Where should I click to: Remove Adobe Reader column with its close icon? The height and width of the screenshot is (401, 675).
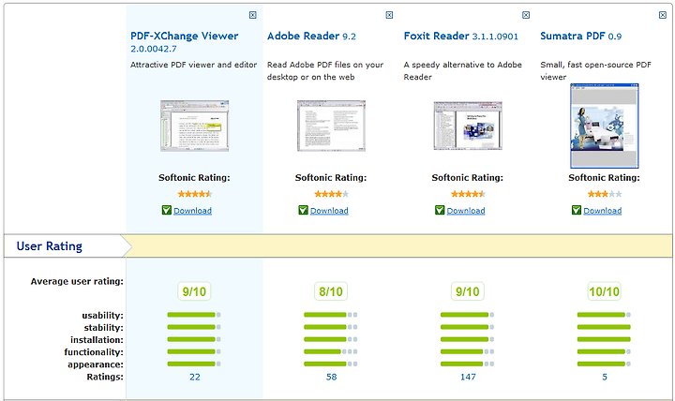[389, 15]
